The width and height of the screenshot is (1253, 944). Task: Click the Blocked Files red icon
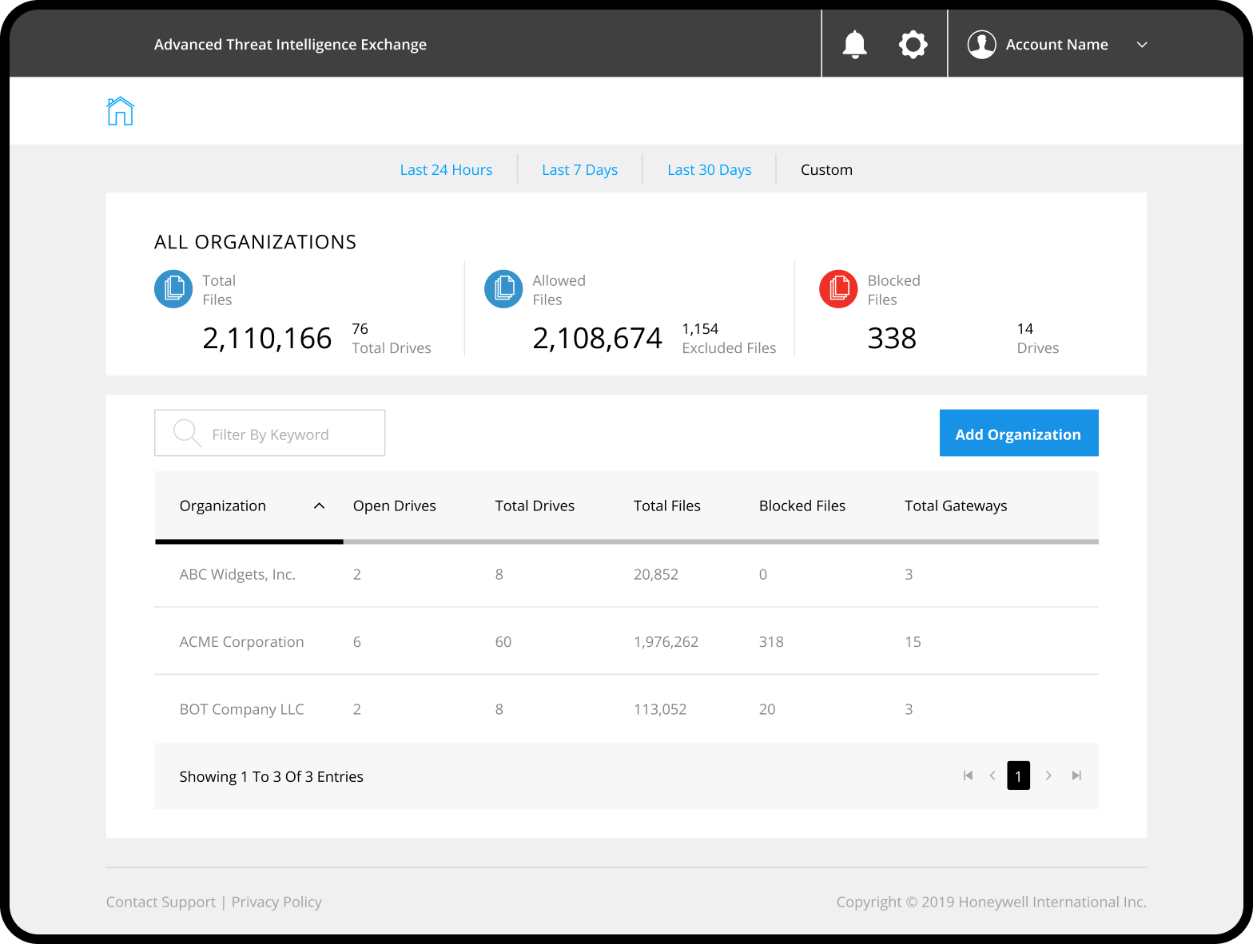point(838,289)
